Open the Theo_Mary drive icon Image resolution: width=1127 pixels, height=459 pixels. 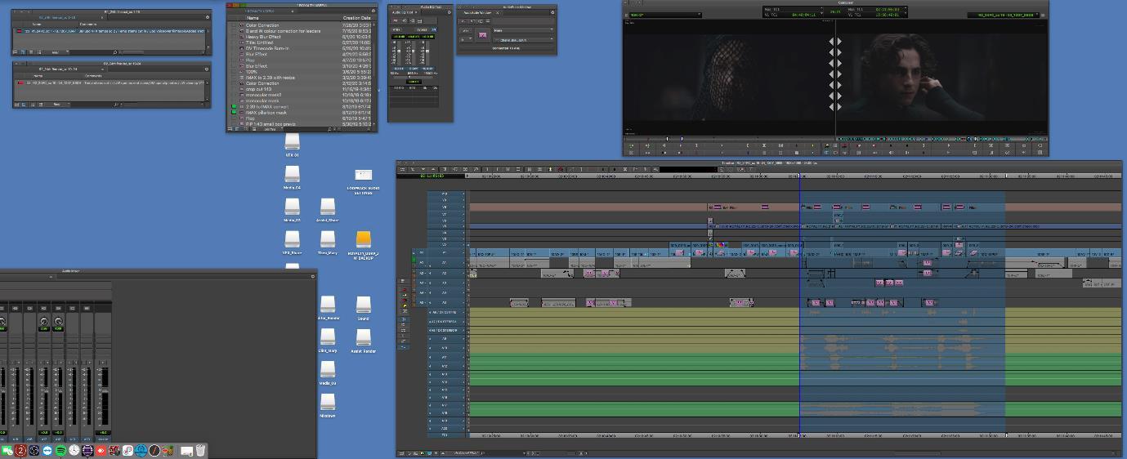click(x=328, y=238)
